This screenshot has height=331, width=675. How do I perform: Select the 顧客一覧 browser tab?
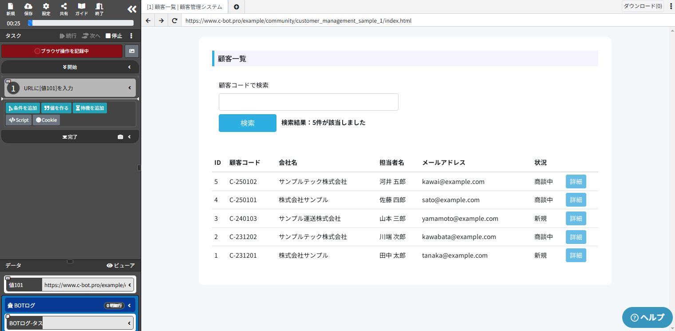[185, 7]
